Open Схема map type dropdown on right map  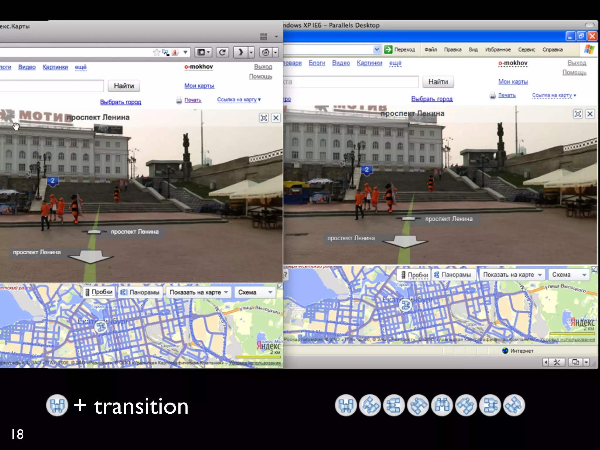(x=568, y=275)
